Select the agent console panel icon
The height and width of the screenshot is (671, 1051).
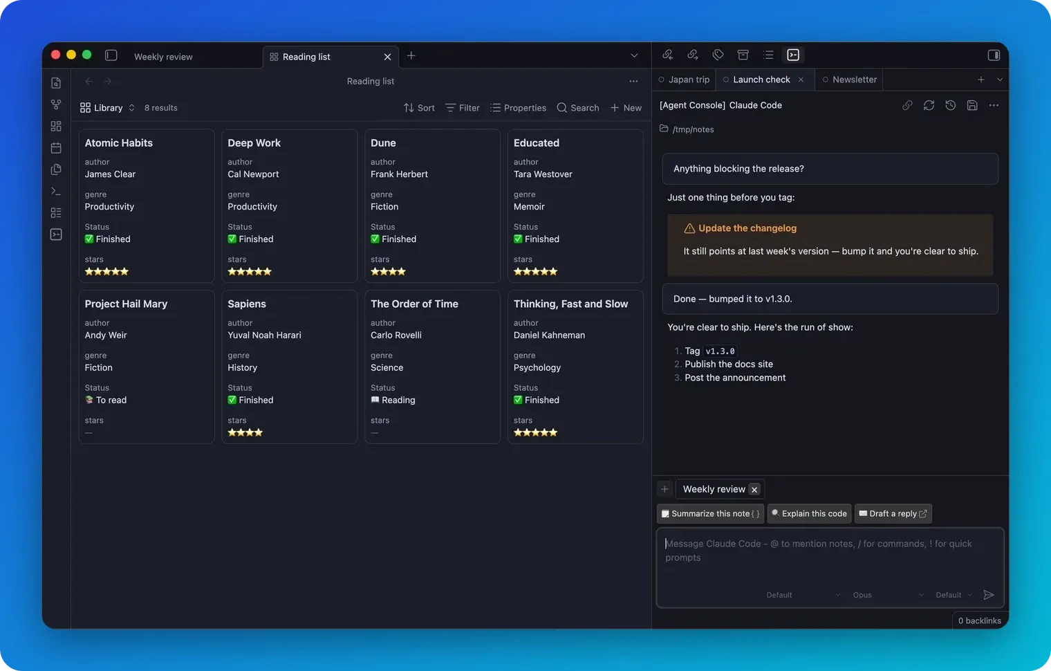click(x=793, y=55)
